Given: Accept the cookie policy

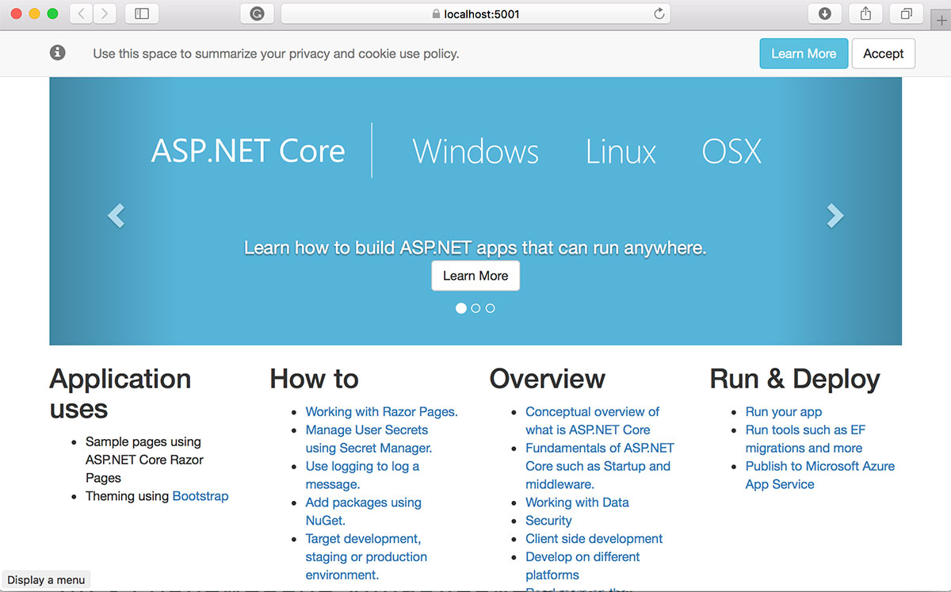Looking at the screenshot, I should pyautogui.click(x=884, y=54).
